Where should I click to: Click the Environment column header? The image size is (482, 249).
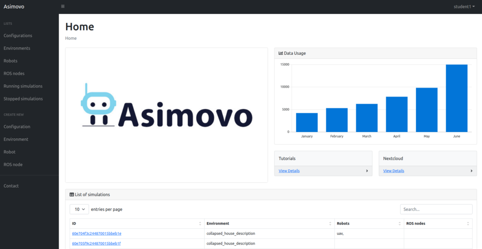click(x=269, y=224)
